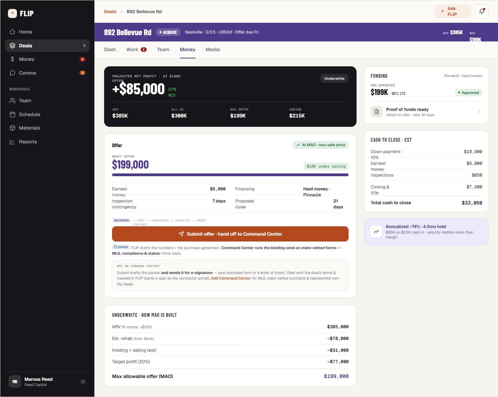Click the Closing & title $7,500 amount
498x397 pixels.
click(x=474, y=187)
